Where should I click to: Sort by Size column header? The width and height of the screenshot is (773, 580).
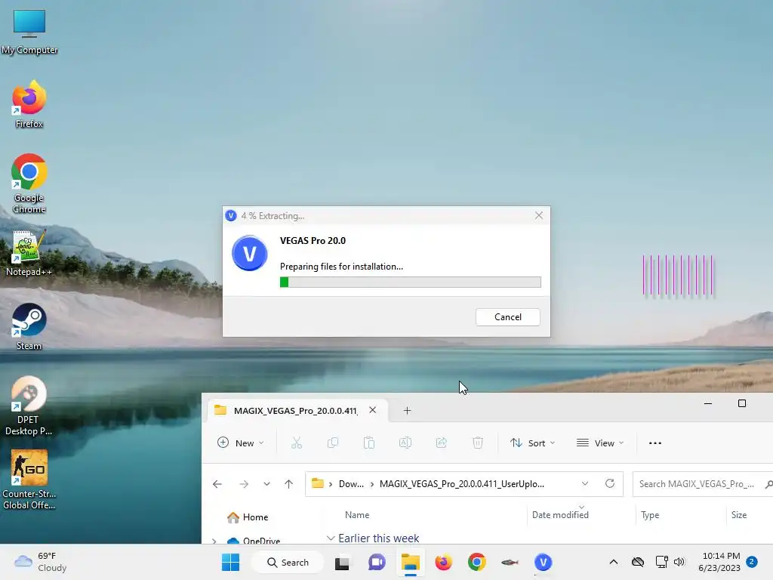738,515
